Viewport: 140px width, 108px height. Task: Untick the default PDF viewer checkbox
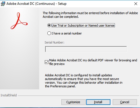point(46,62)
